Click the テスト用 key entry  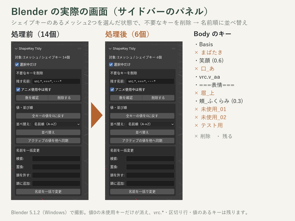coord(212,125)
